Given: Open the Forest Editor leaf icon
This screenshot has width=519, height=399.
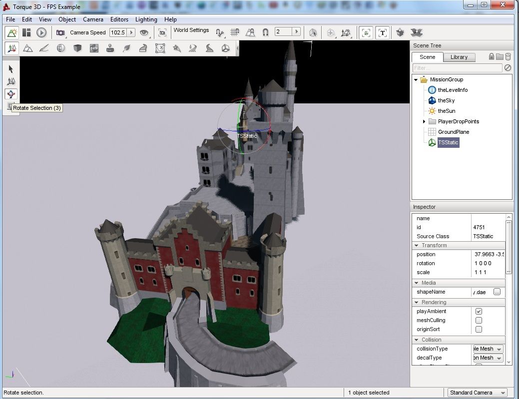Looking at the screenshot, I should click(x=126, y=48).
